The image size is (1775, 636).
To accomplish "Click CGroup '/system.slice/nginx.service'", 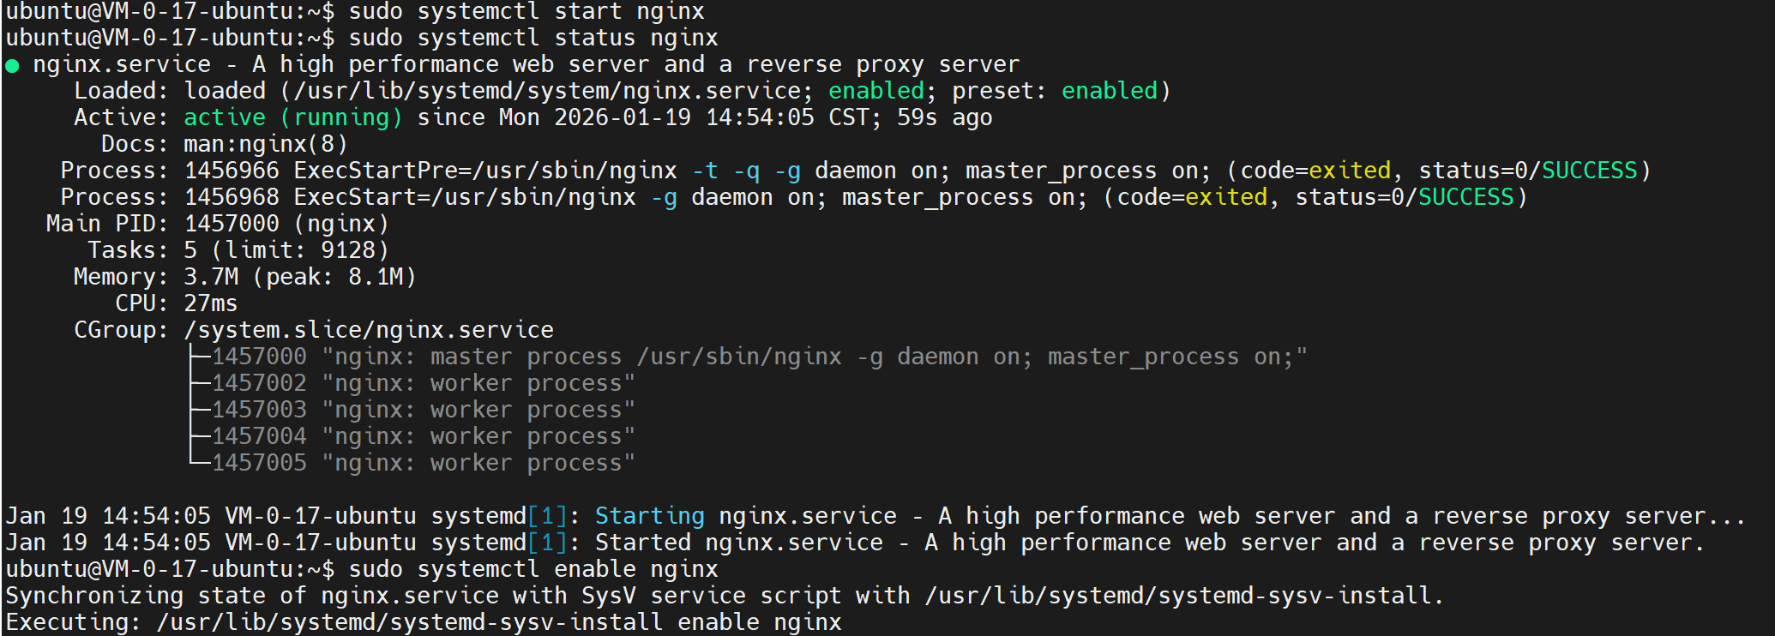I will [369, 330].
